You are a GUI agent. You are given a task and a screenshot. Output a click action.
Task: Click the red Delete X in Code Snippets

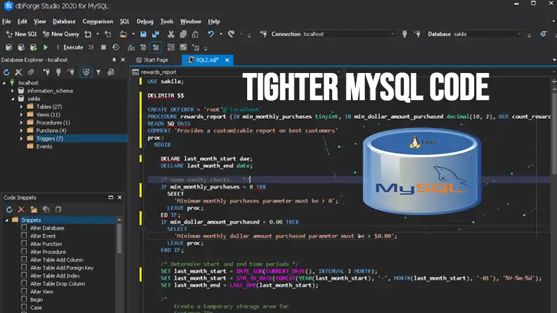click(x=22, y=209)
